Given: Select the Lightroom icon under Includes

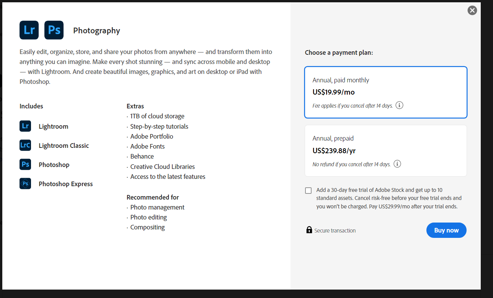Looking at the screenshot, I should [x=25, y=126].
